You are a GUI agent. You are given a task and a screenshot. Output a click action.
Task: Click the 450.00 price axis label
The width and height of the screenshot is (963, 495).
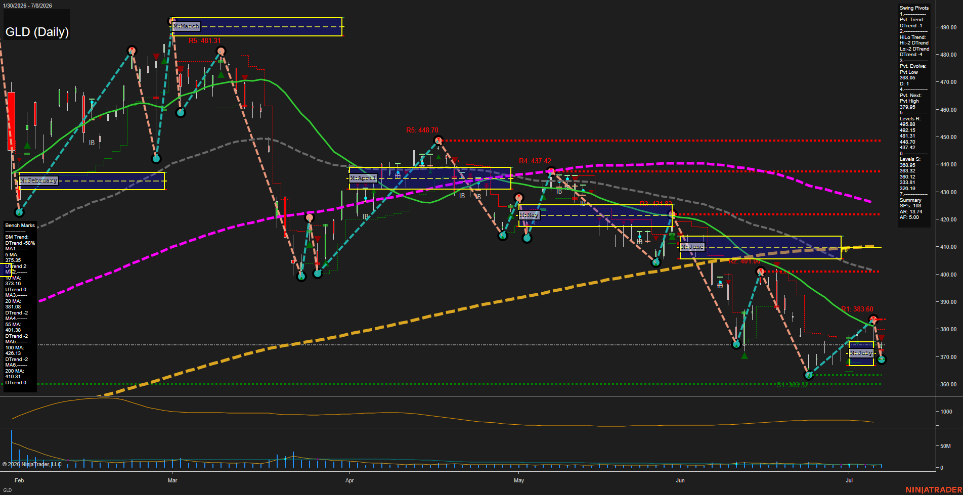click(x=948, y=137)
